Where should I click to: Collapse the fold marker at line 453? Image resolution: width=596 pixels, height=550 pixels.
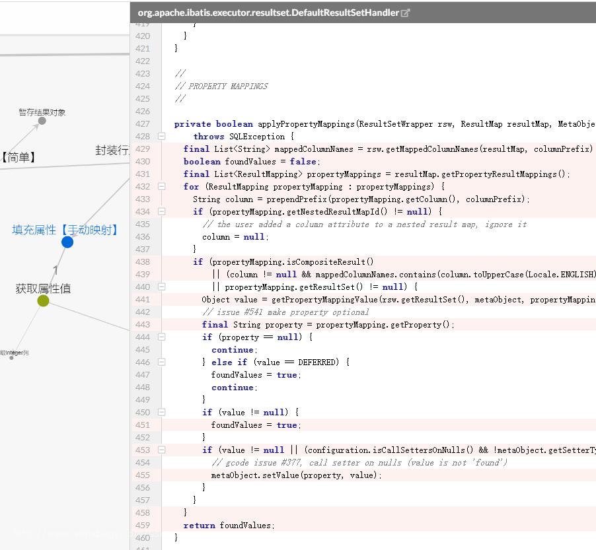click(x=161, y=450)
